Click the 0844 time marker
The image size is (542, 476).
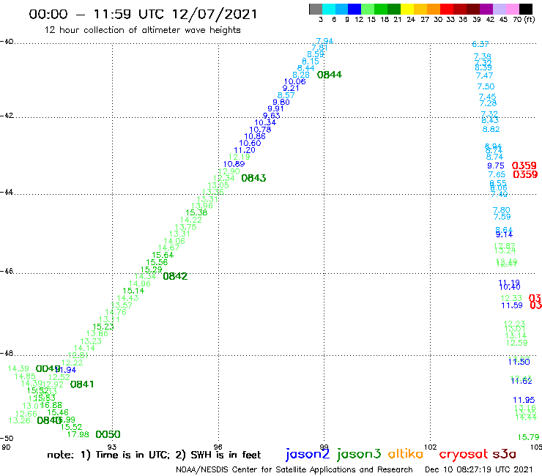[330, 75]
